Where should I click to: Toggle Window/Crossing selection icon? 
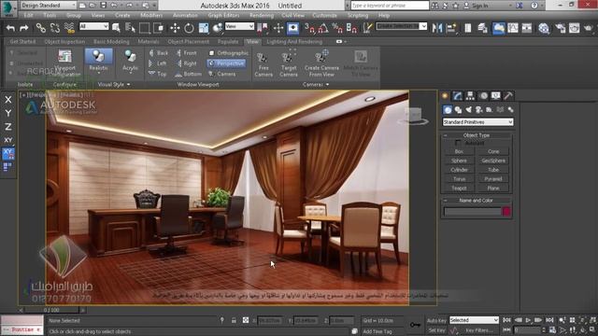tap(158, 28)
